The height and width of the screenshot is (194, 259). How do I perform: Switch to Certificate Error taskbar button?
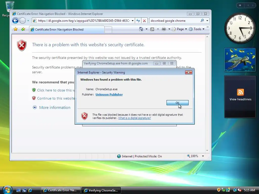click(60, 190)
